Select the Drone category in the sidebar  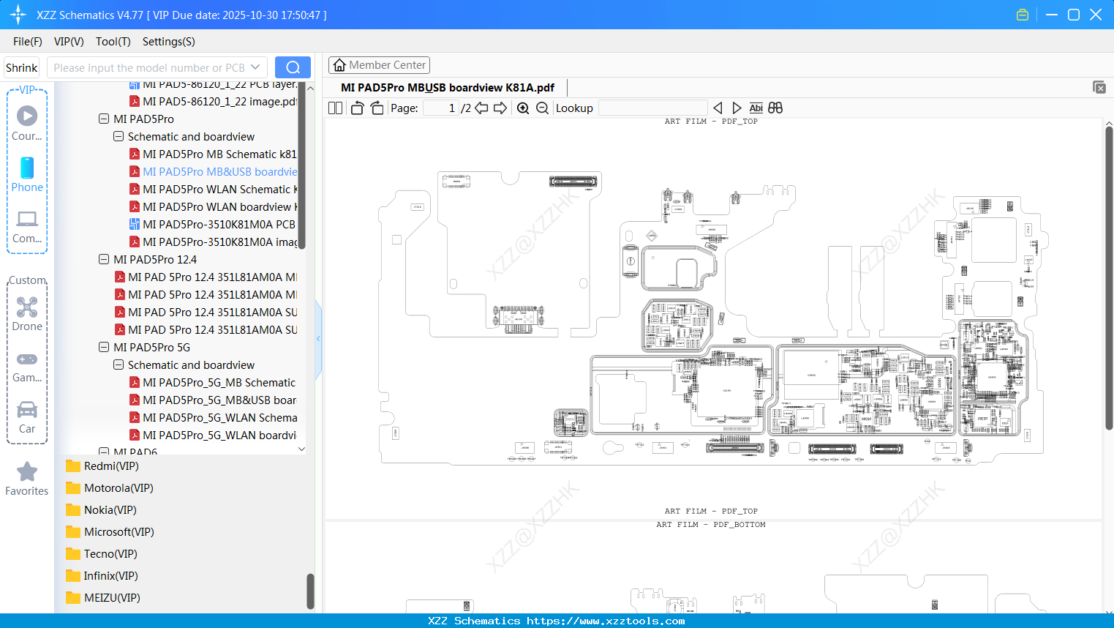pyautogui.click(x=26, y=313)
